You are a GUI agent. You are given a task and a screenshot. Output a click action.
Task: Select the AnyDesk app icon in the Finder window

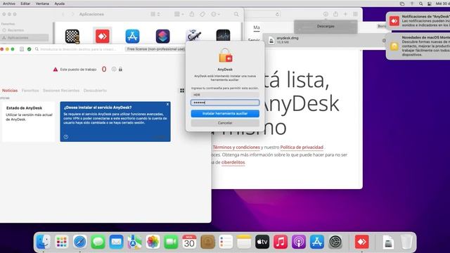pos(103,37)
